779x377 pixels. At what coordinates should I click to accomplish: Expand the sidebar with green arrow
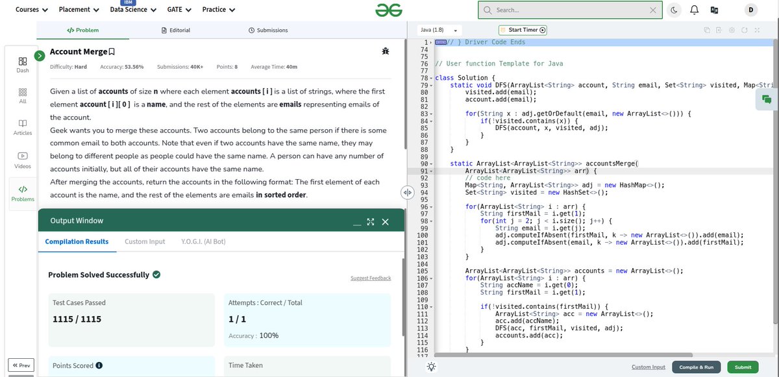click(x=40, y=56)
